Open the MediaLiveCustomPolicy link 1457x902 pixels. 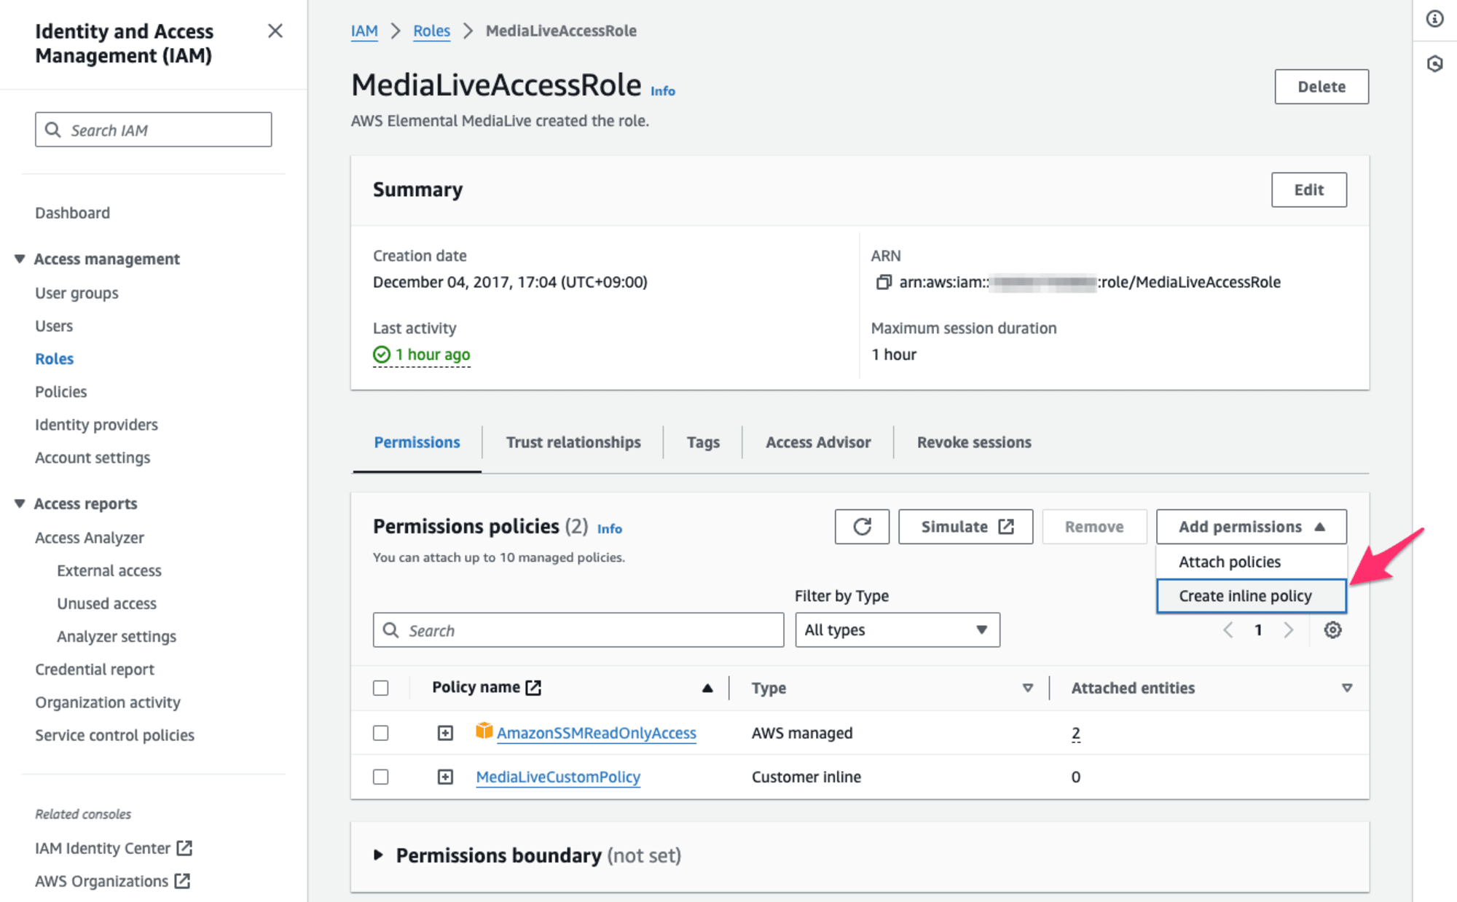tap(558, 777)
